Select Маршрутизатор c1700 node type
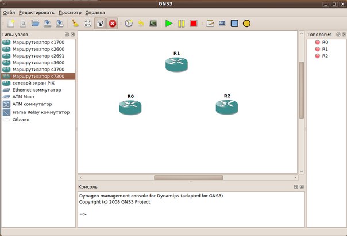Screen dimensions: 347x236 point(38,42)
